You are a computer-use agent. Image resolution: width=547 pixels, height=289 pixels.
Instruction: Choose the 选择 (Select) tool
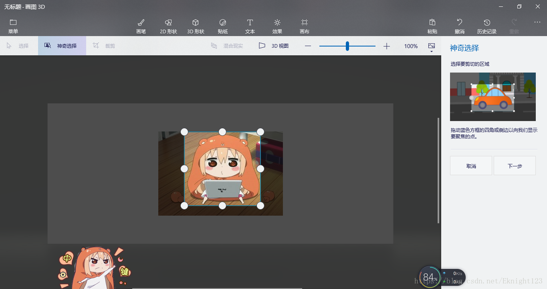[18, 46]
